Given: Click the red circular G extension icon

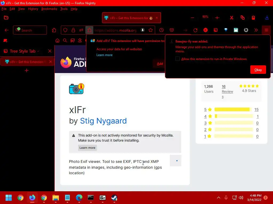Looking at the screenshot, I should tap(206, 30).
